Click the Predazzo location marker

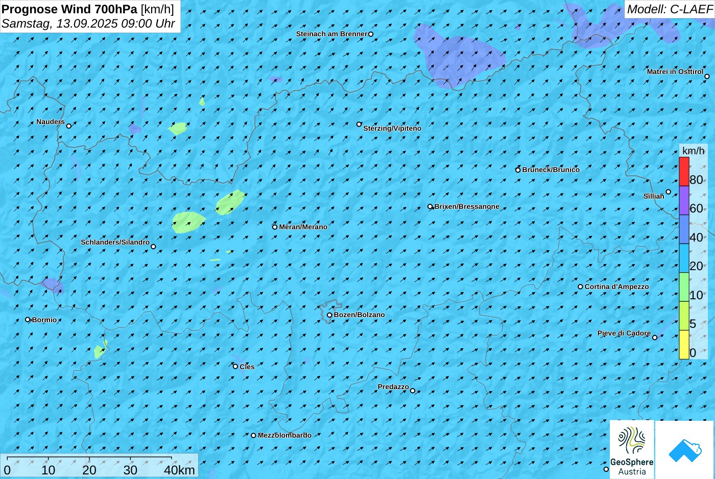tap(413, 391)
